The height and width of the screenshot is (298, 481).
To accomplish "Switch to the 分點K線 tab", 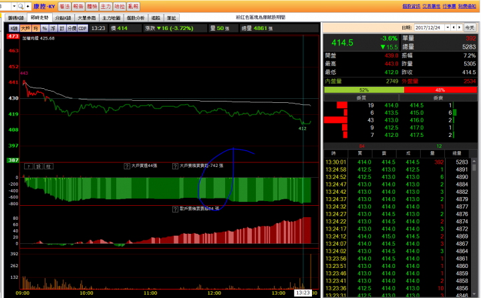I will click(x=63, y=18).
